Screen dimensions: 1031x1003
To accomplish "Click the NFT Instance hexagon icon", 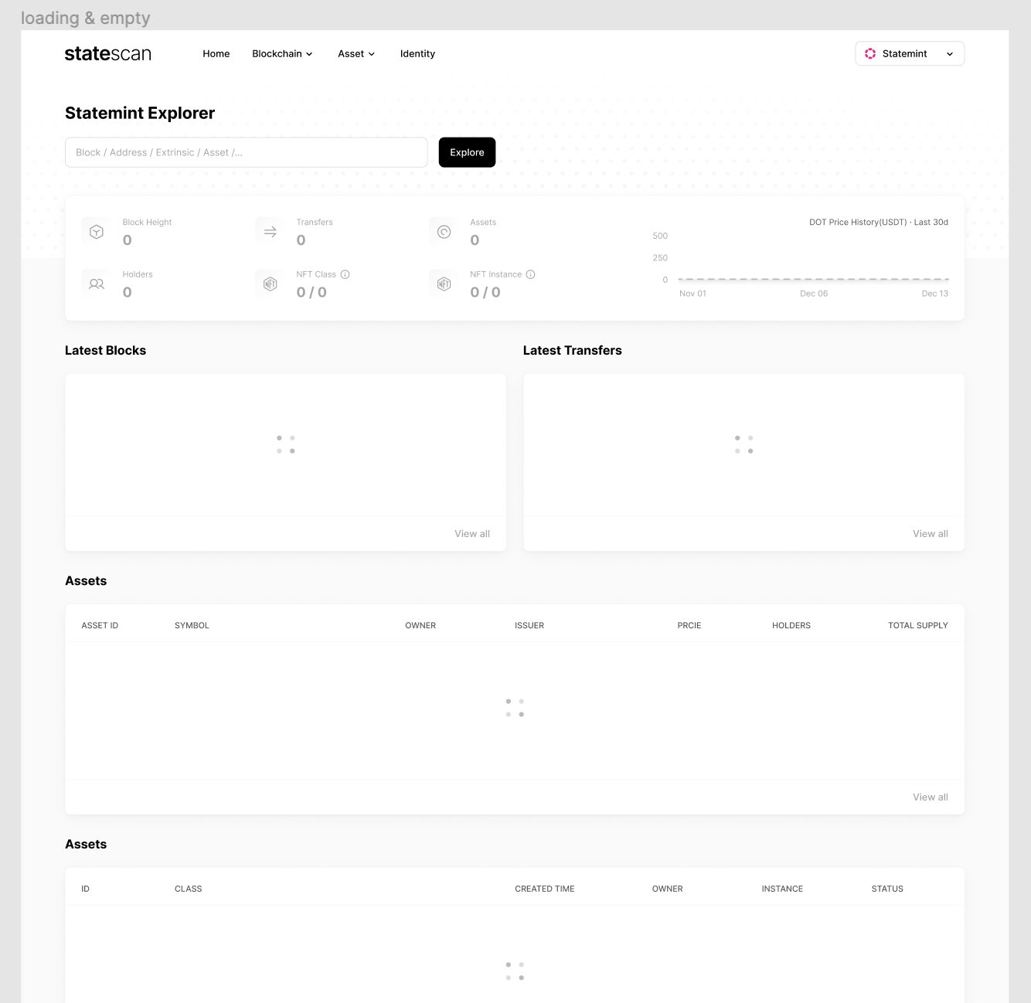I will point(443,283).
